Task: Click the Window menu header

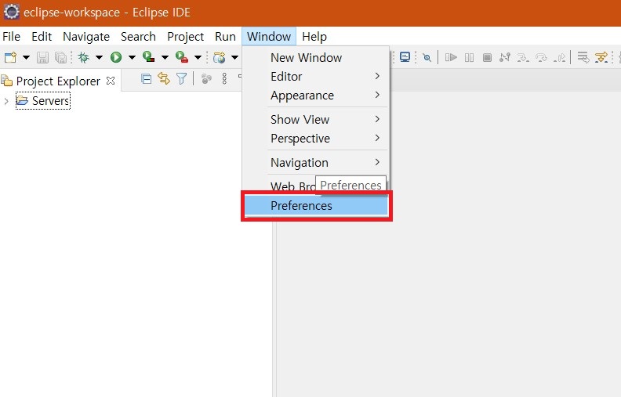Action: pos(269,36)
